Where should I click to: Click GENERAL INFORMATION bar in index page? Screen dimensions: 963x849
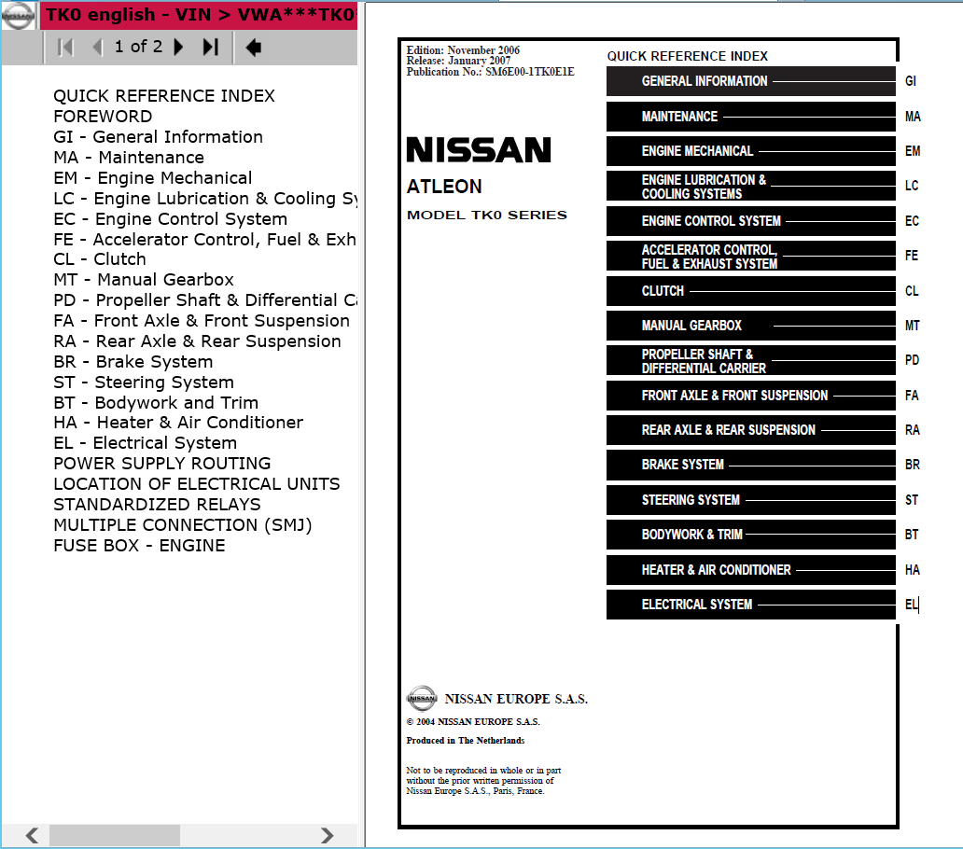pos(750,81)
